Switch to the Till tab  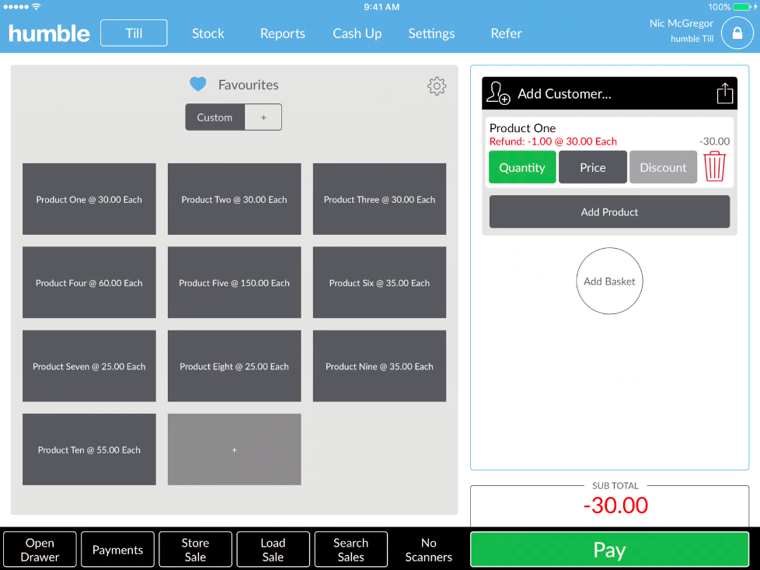(134, 33)
